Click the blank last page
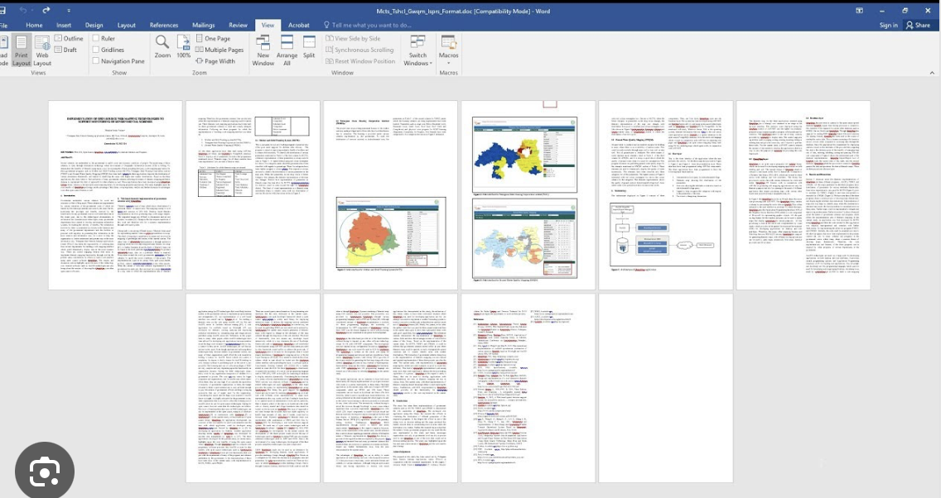Viewport: 941px width, 498px height. (x=665, y=388)
